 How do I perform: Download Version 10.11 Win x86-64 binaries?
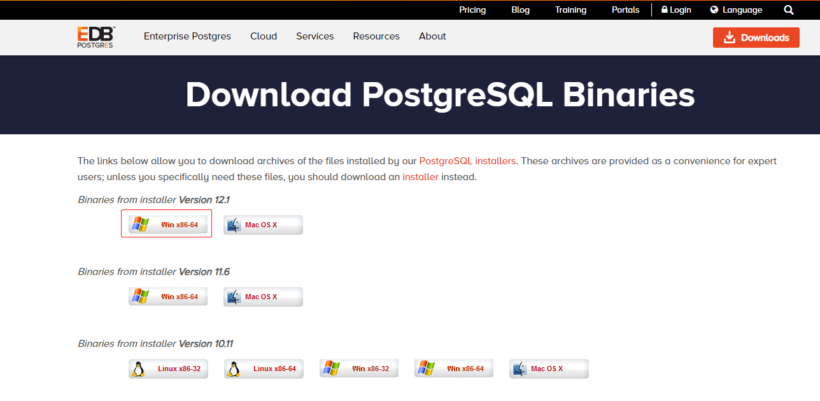click(x=454, y=369)
